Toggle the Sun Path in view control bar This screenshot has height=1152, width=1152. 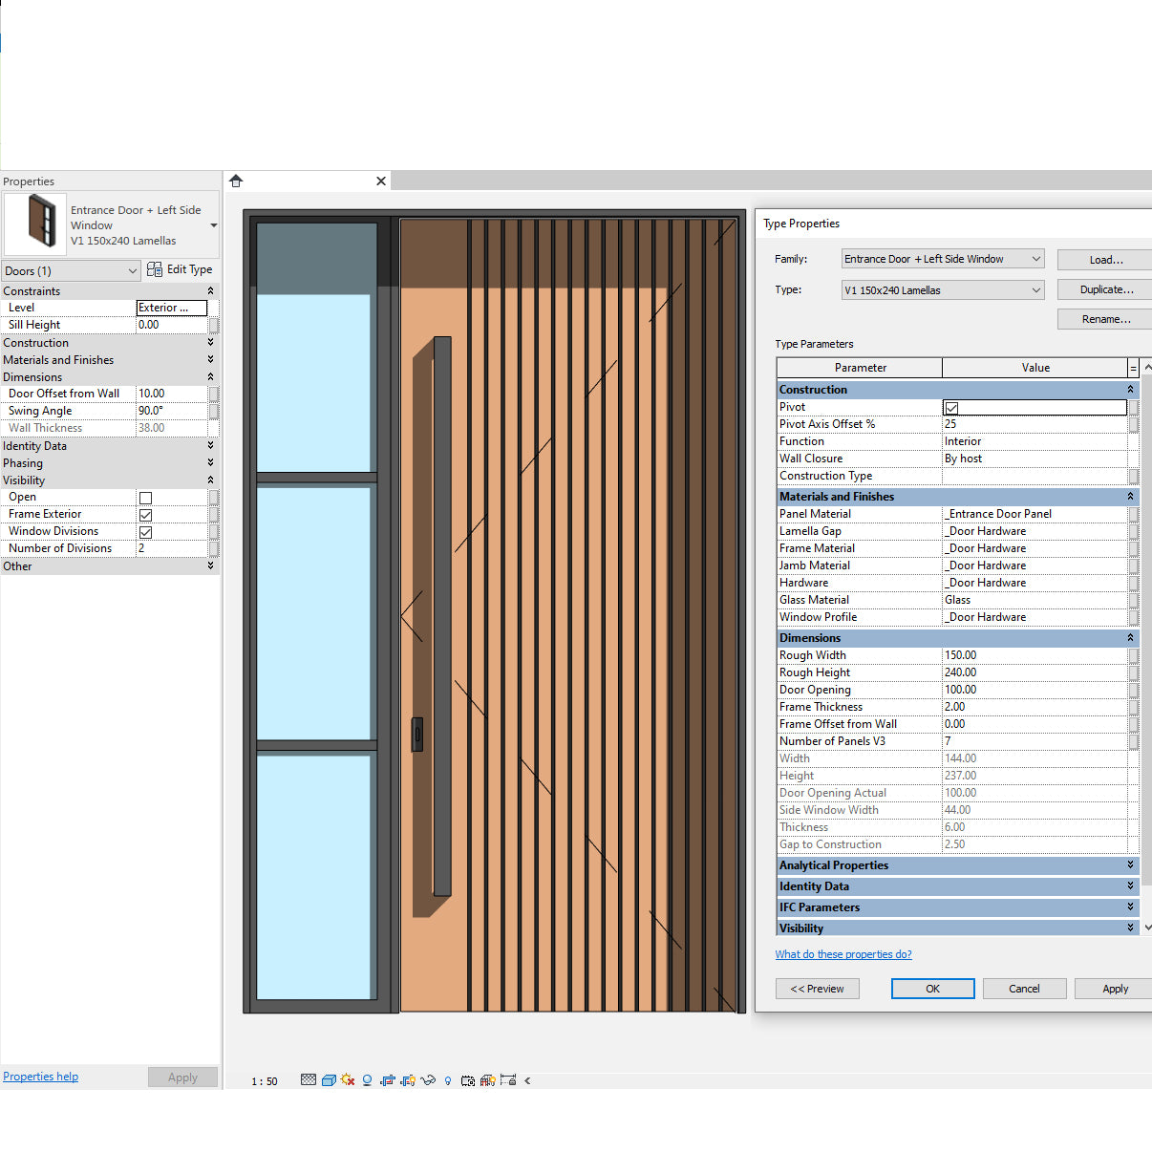[348, 1079]
